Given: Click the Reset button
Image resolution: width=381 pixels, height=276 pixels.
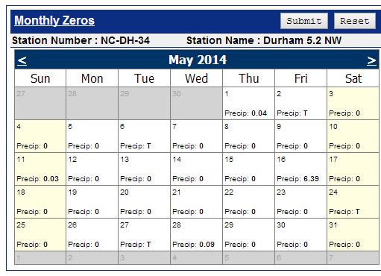Looking at the screenshot, I should pos(355,21).
